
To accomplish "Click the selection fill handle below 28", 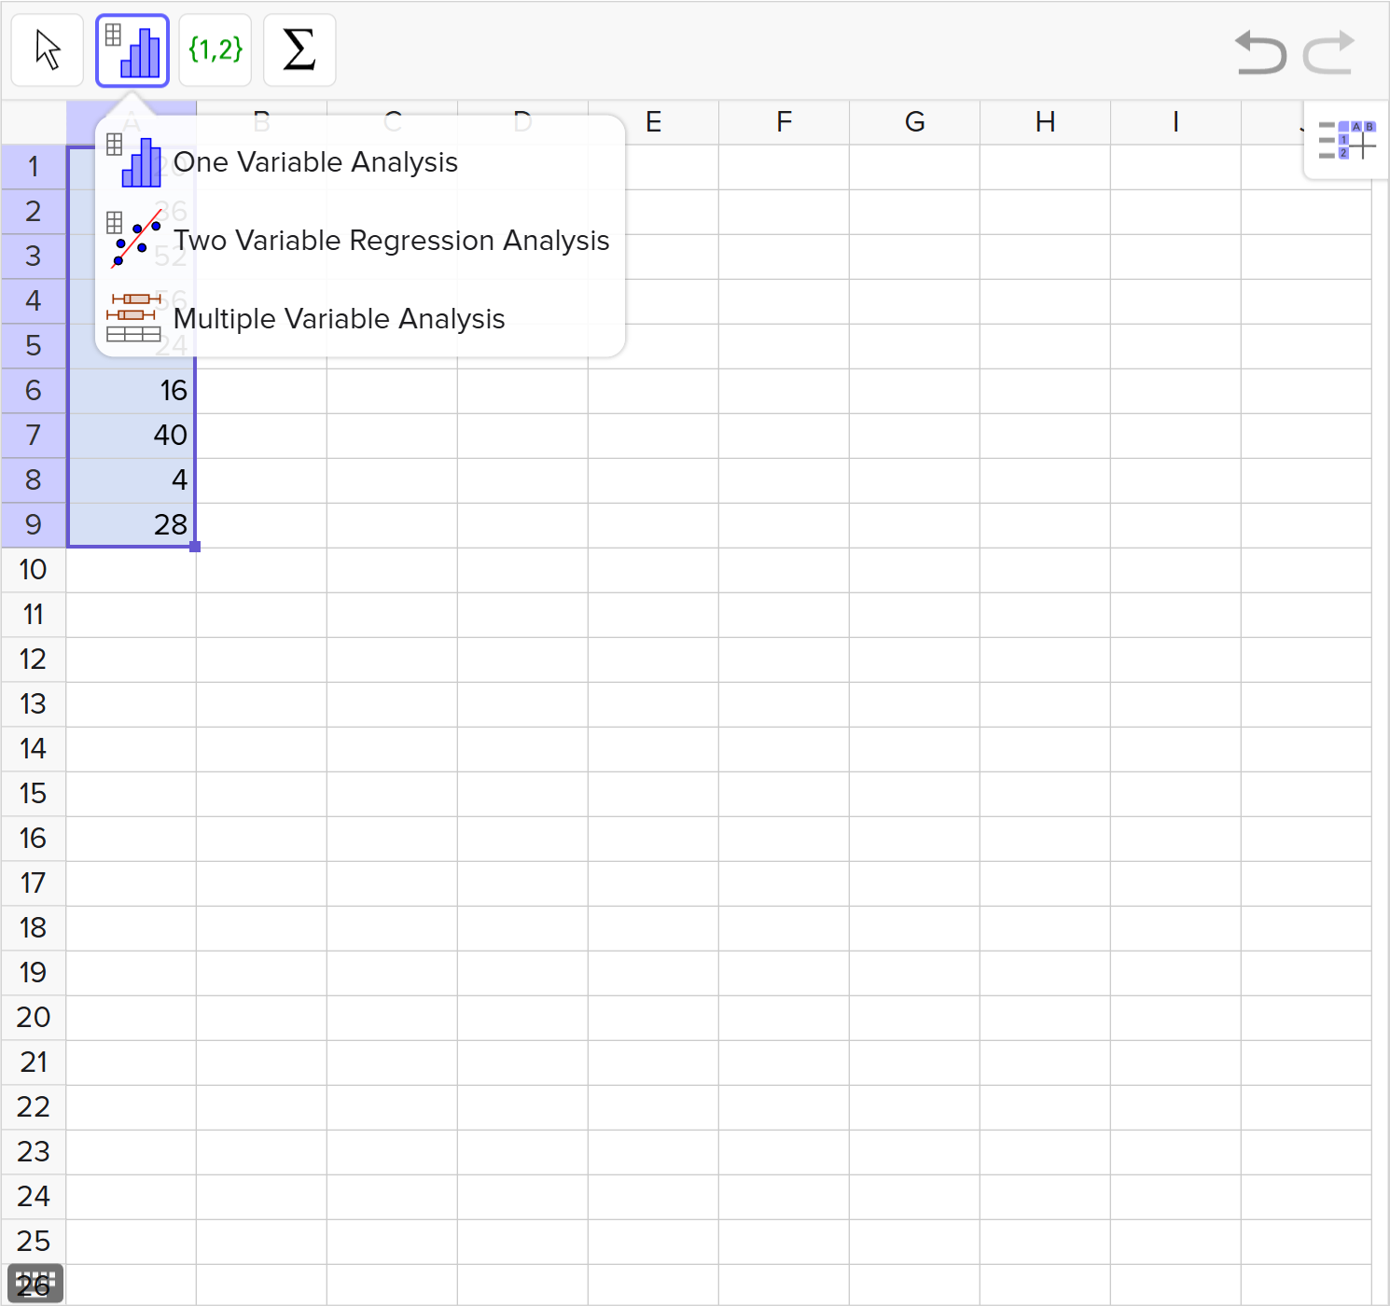I will [x=195, y=547].
